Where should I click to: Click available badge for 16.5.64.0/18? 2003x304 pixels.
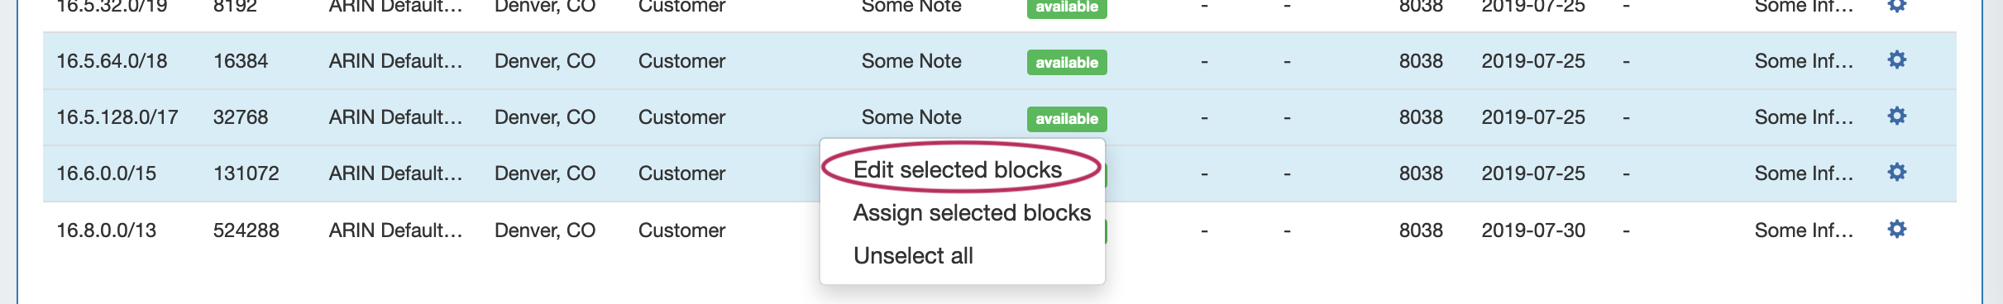coord(1067,63)
